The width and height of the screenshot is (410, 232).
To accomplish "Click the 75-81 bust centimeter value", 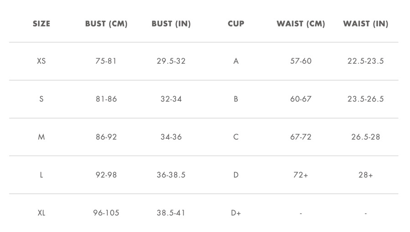I will point(106,61).
